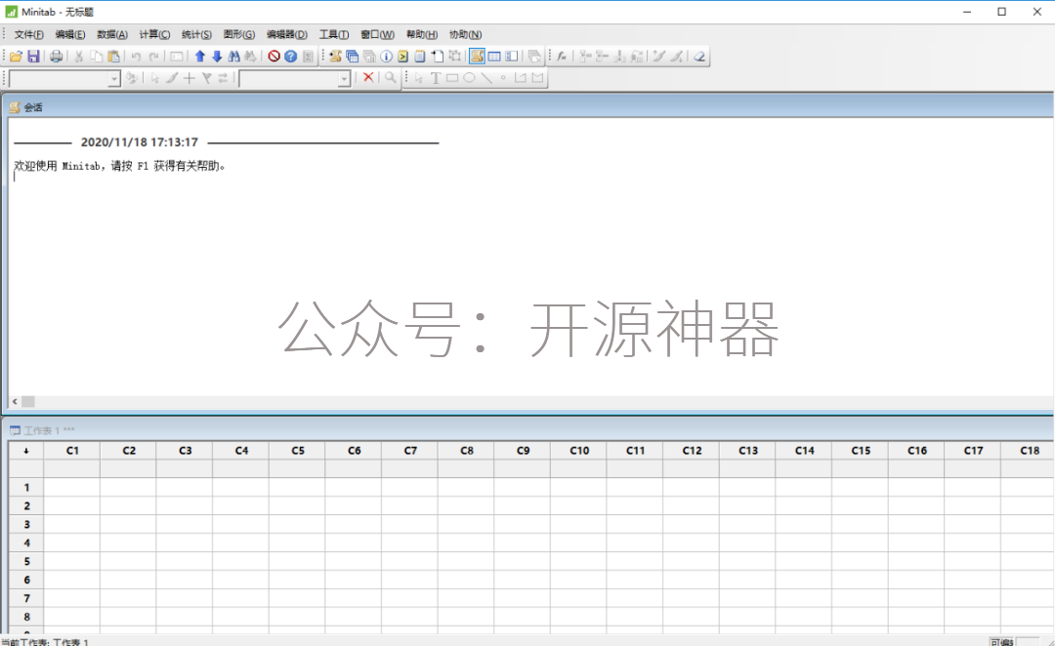Open the 协助(N) menu
1055x646 pixels.
pyautogui.click(x=465, y=34)
